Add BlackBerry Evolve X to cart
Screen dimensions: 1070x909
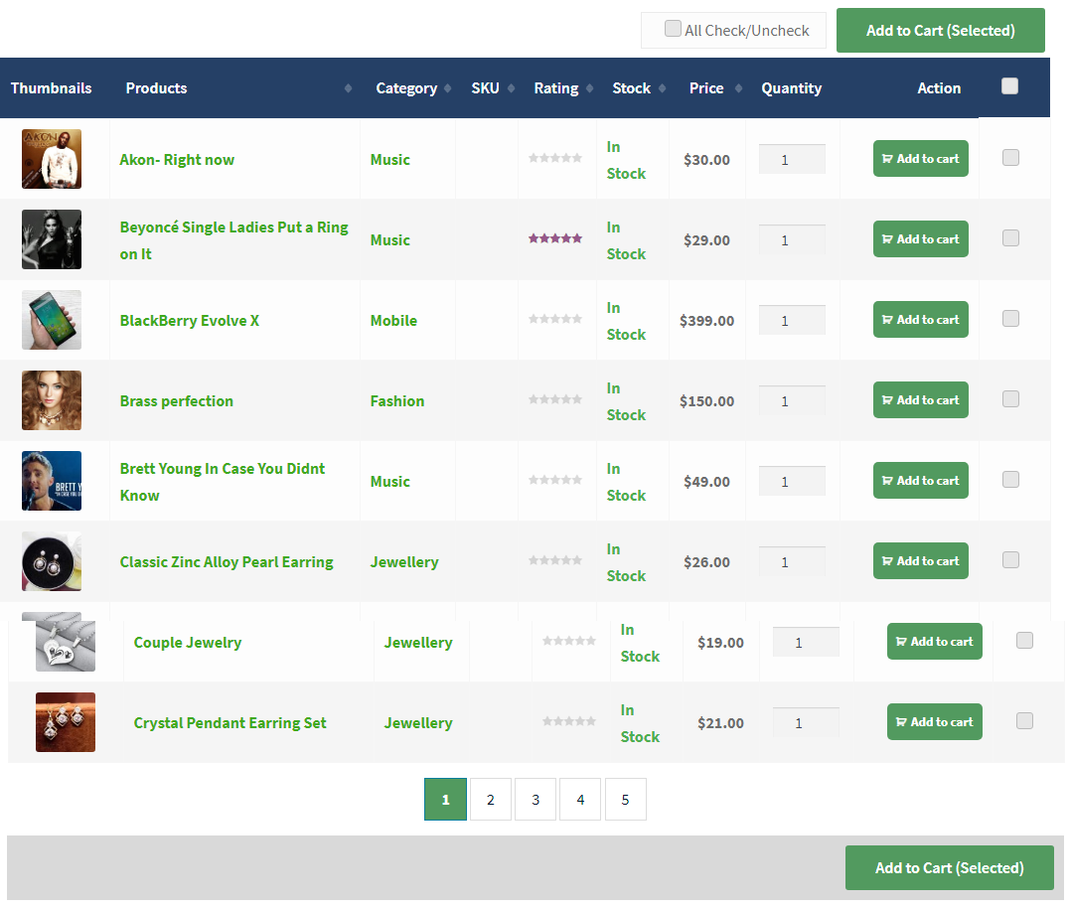tap(921, 319)
